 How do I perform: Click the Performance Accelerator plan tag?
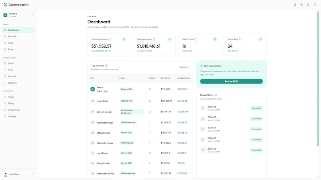coord(131,112)
